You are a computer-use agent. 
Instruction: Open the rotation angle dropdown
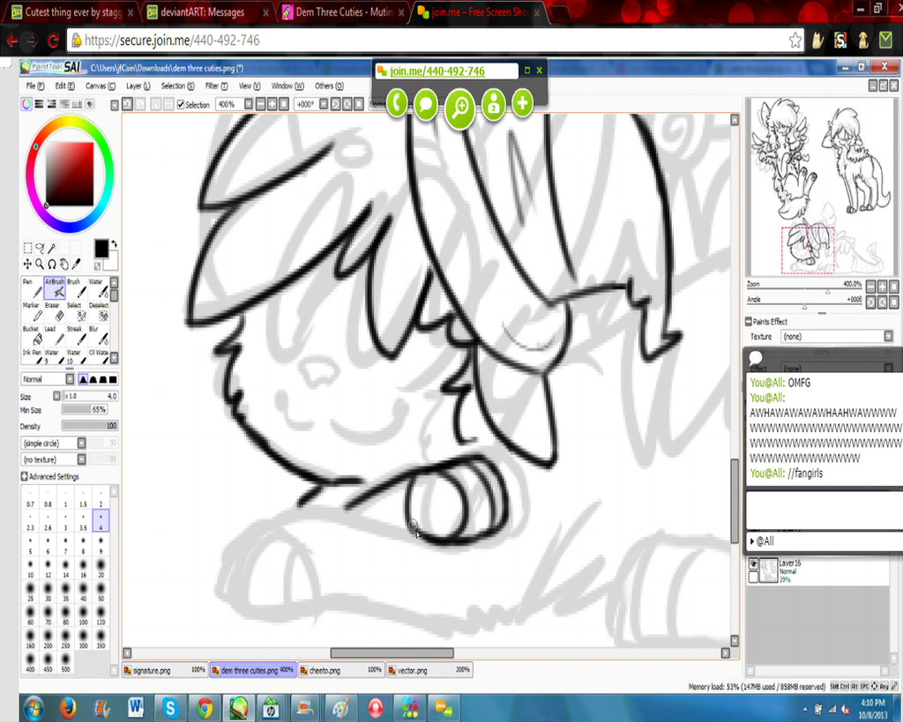point(324,104)
